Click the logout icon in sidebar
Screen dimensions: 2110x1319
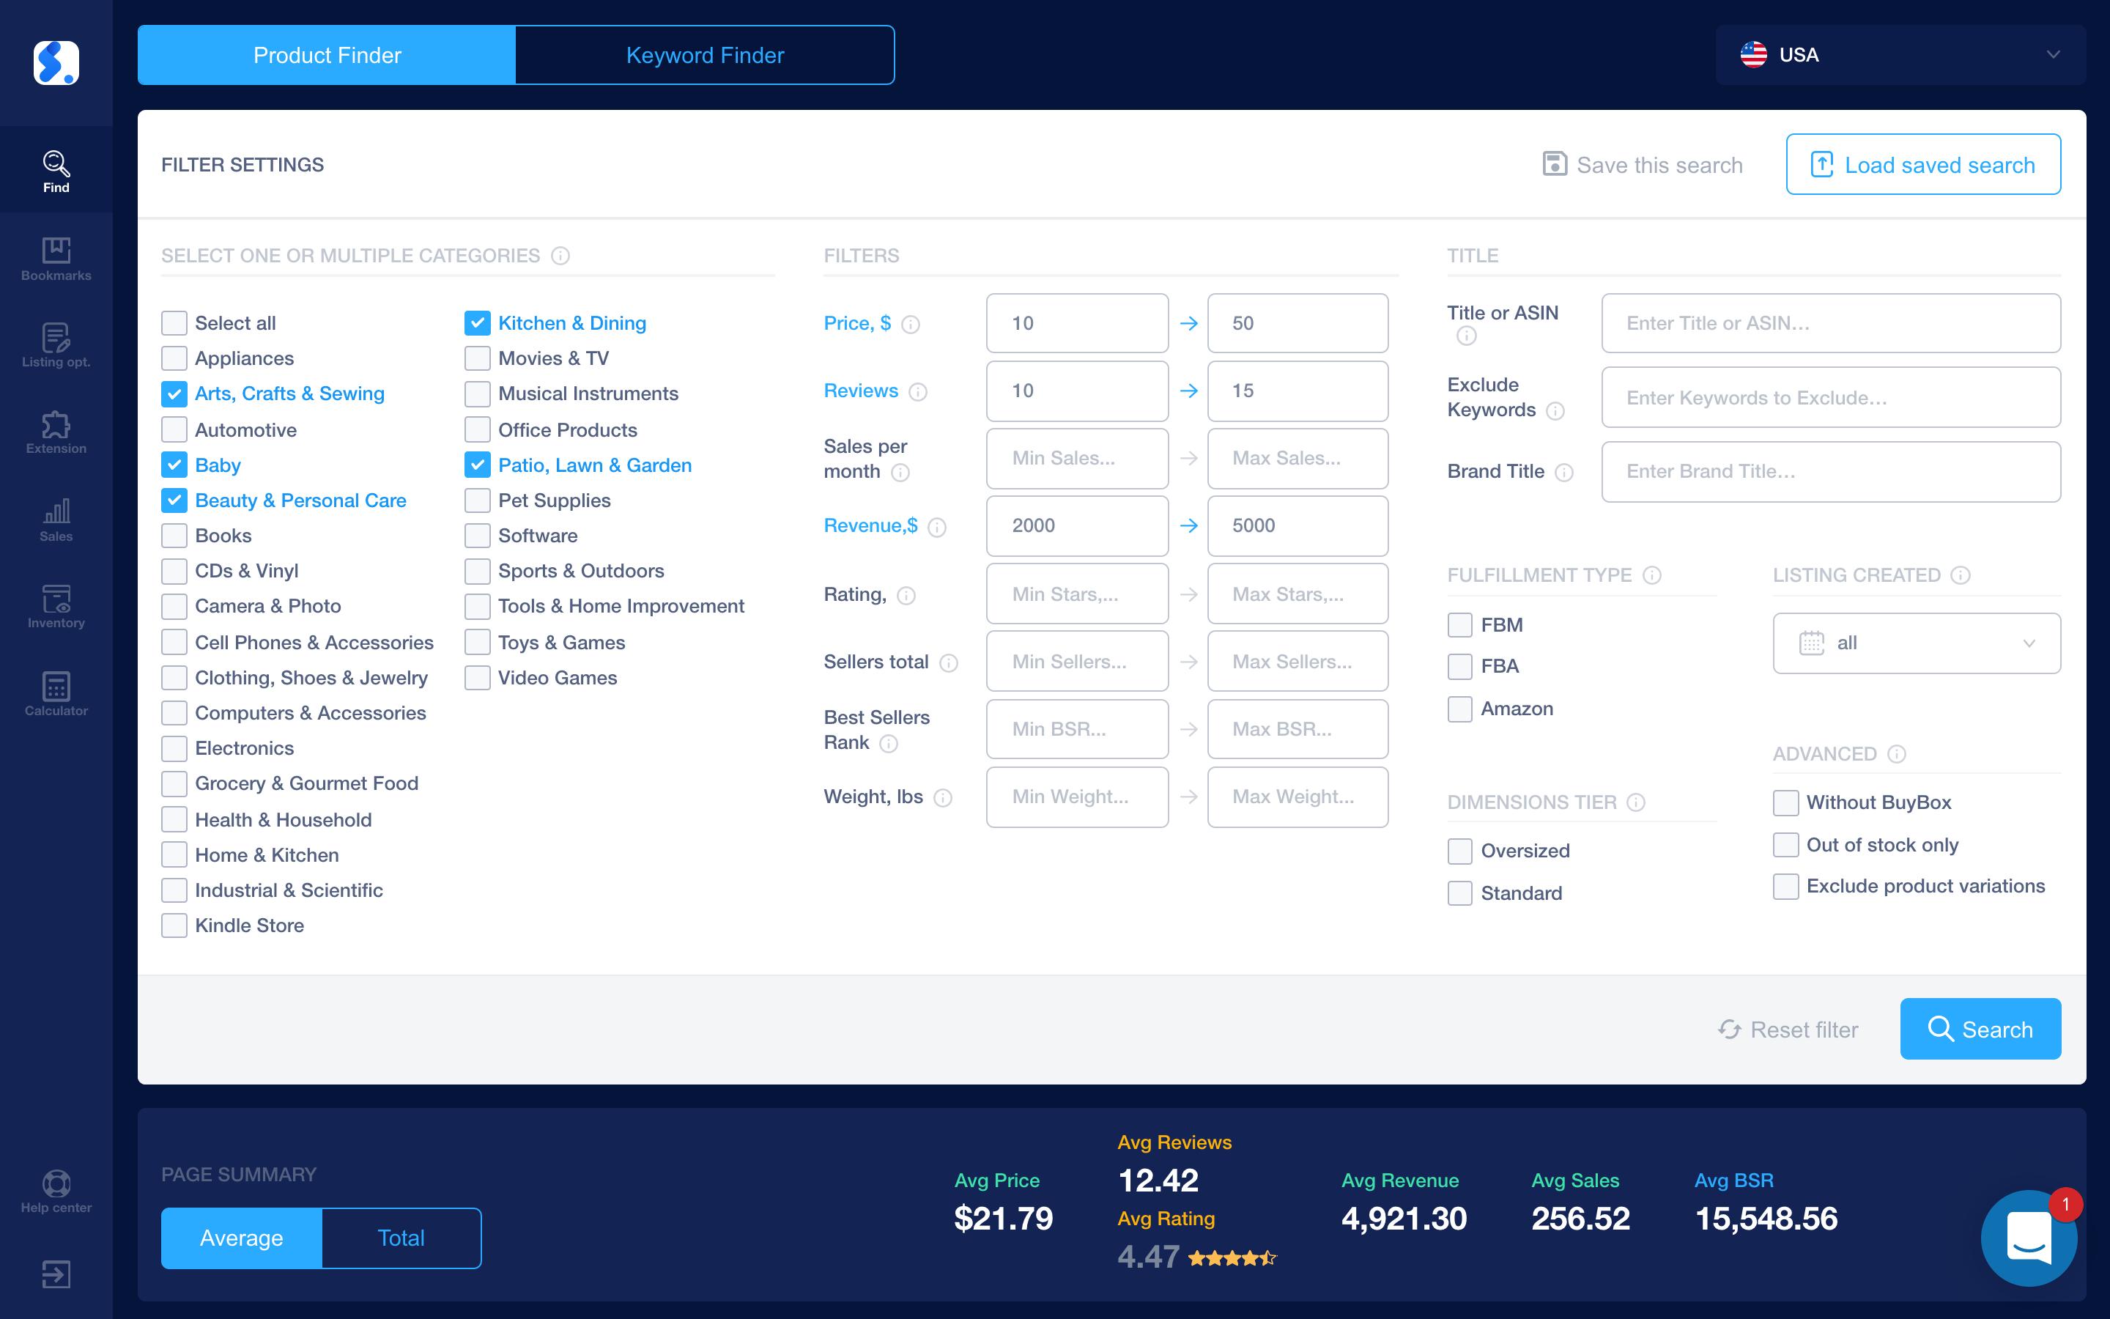coord(56,1274)
